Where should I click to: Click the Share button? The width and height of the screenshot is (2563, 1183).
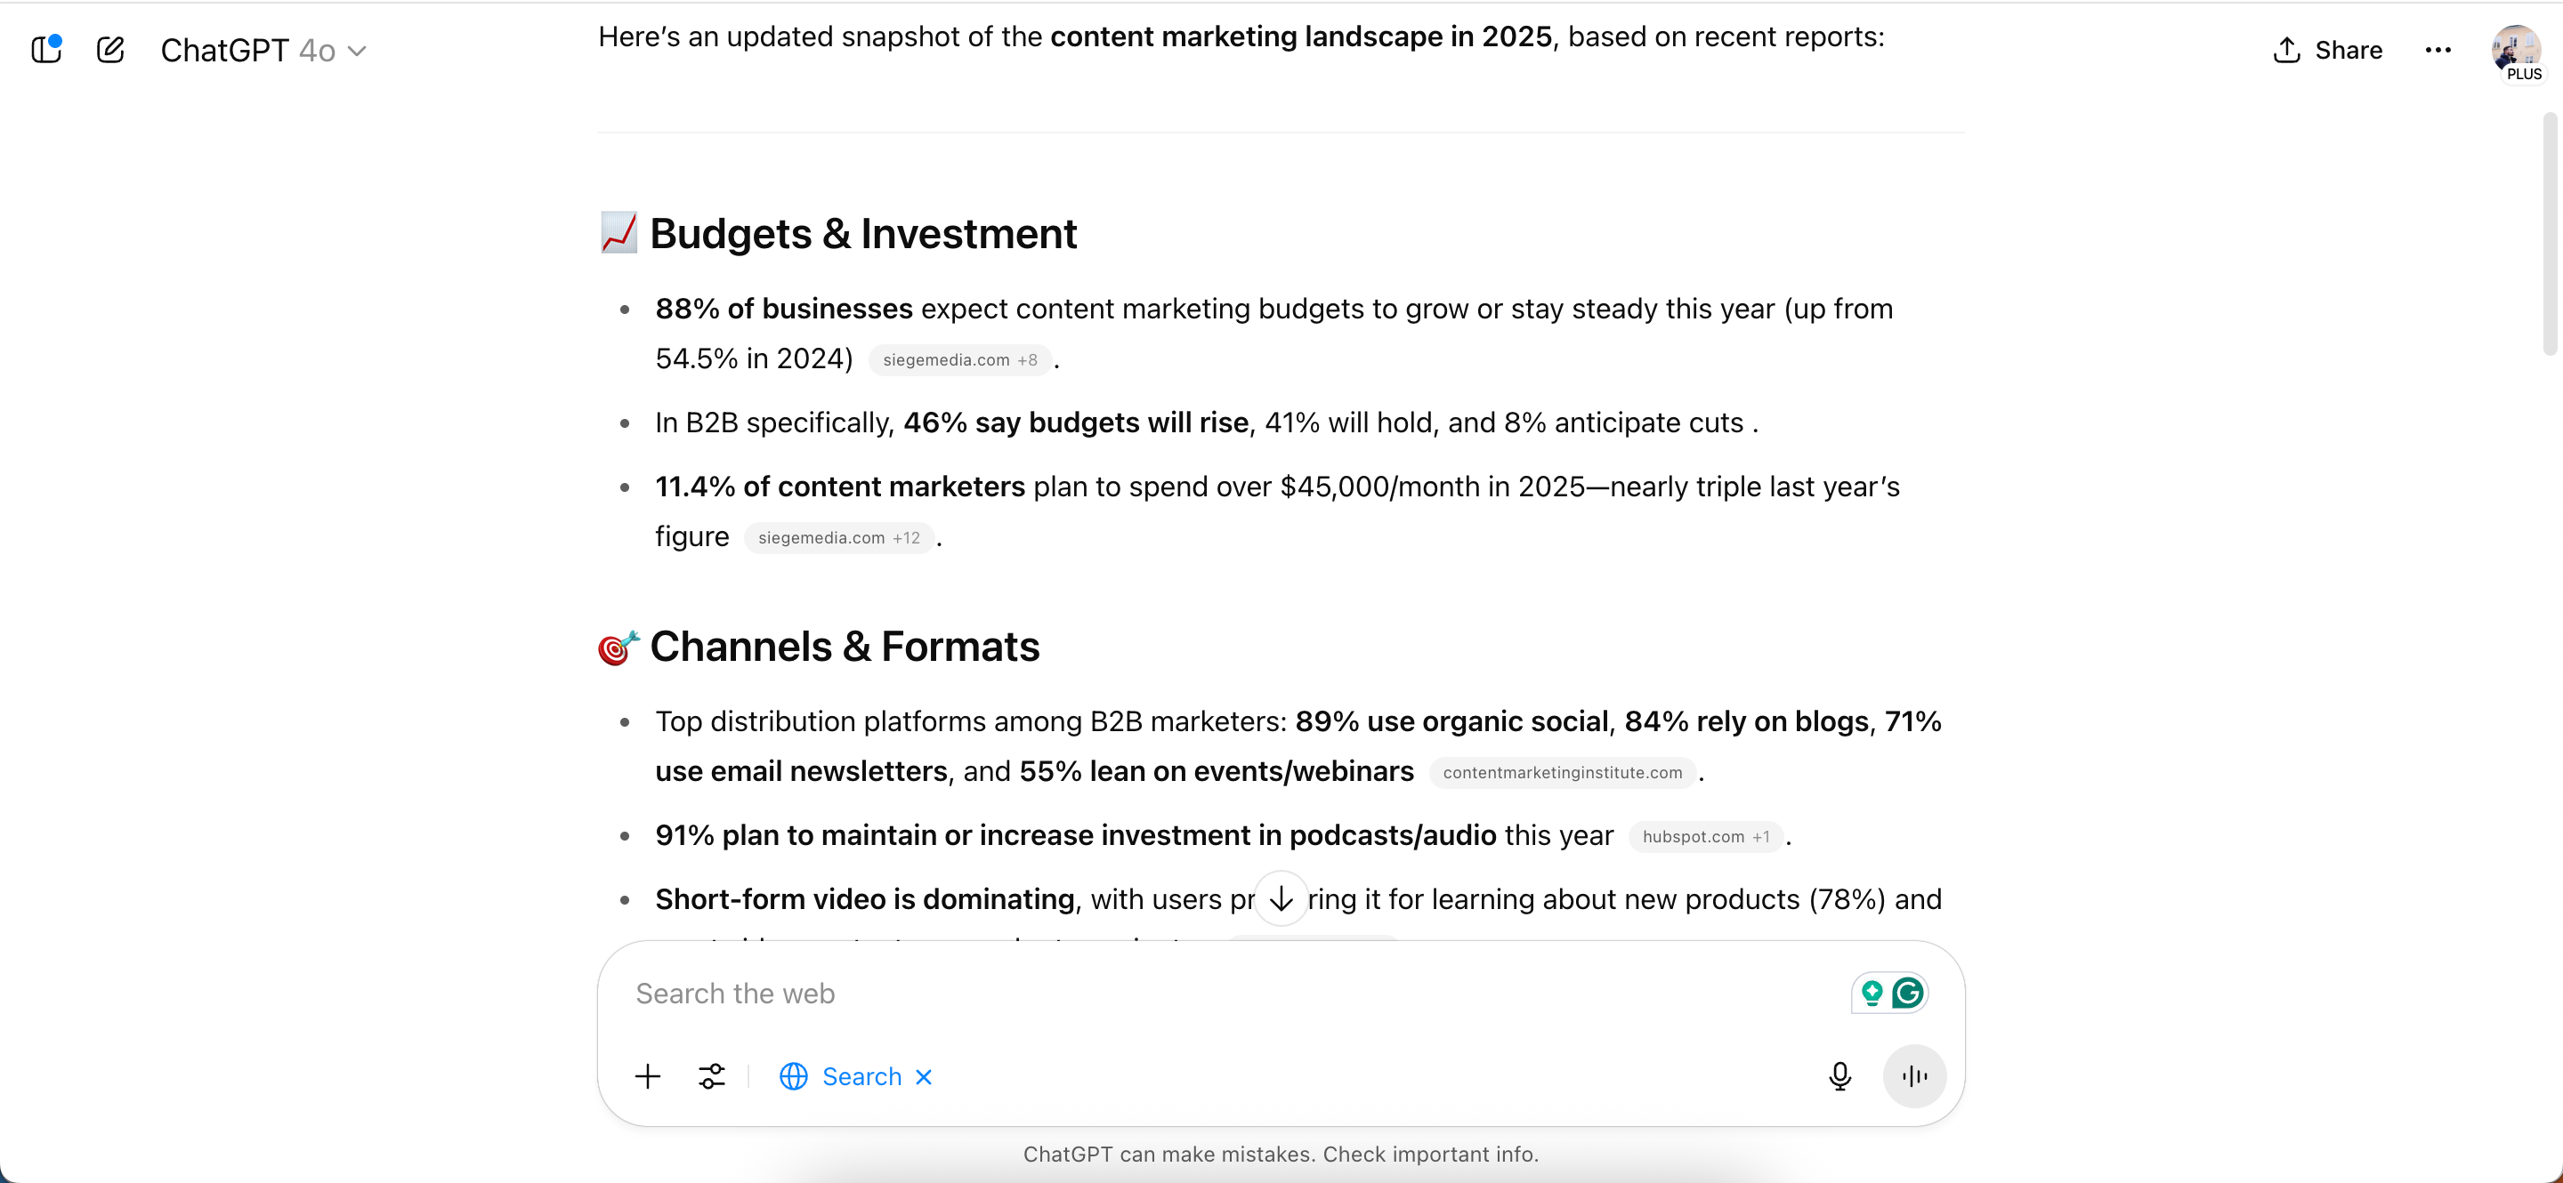(2327, 50)
